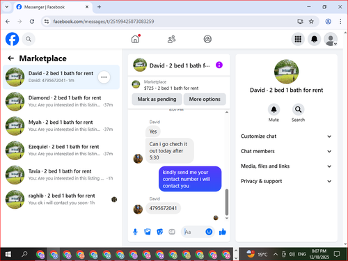Open options menu for David conversation
348x261 pixels.
coord(104,77)
